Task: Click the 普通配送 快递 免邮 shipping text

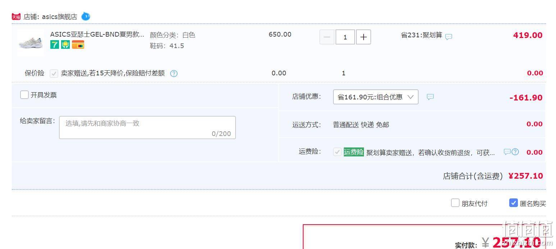Action: point(361,125)
